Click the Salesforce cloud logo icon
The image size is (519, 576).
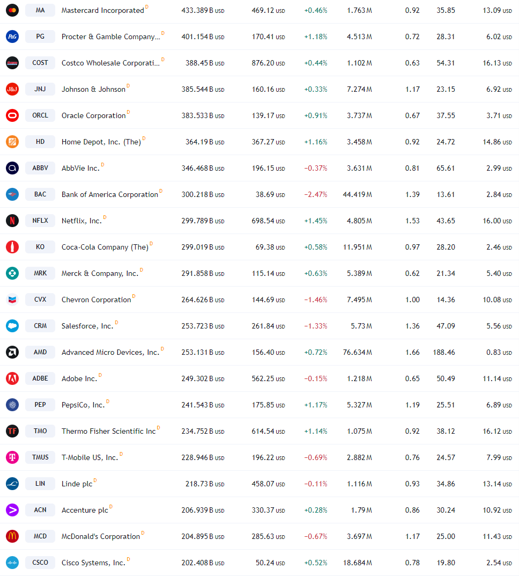(12, 326)
